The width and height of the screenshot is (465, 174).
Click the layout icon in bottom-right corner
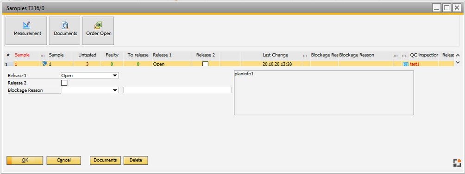457,163
